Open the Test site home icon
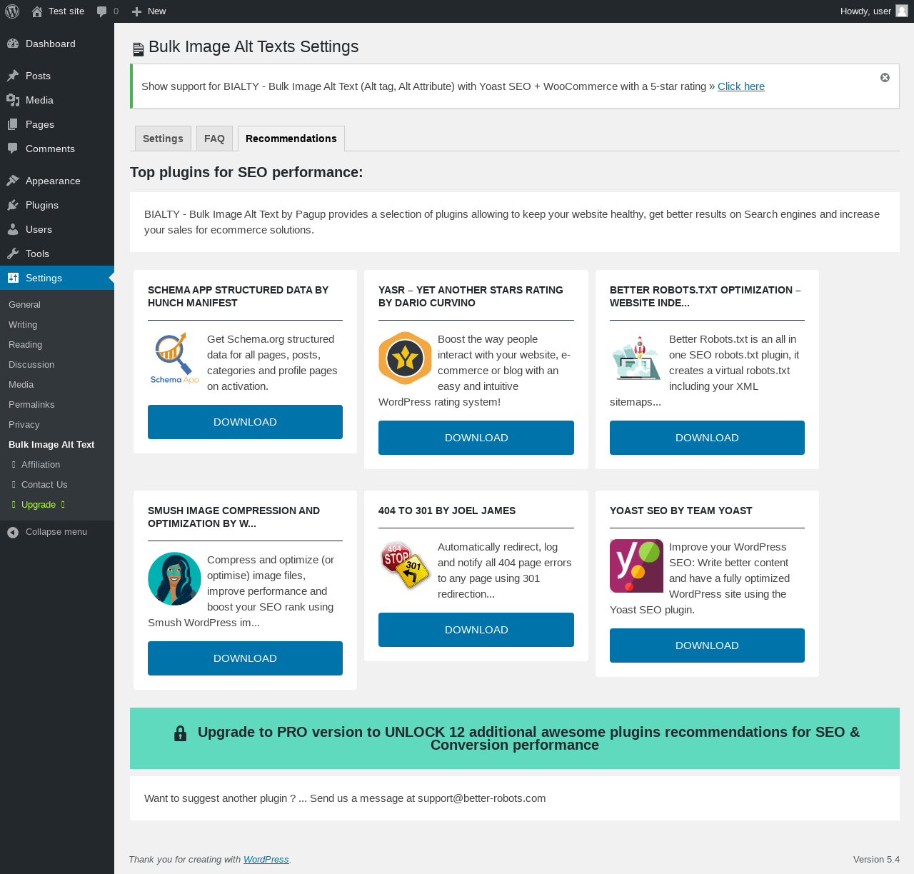This screenshot has height=874, width=914. [x=37, y=11]
